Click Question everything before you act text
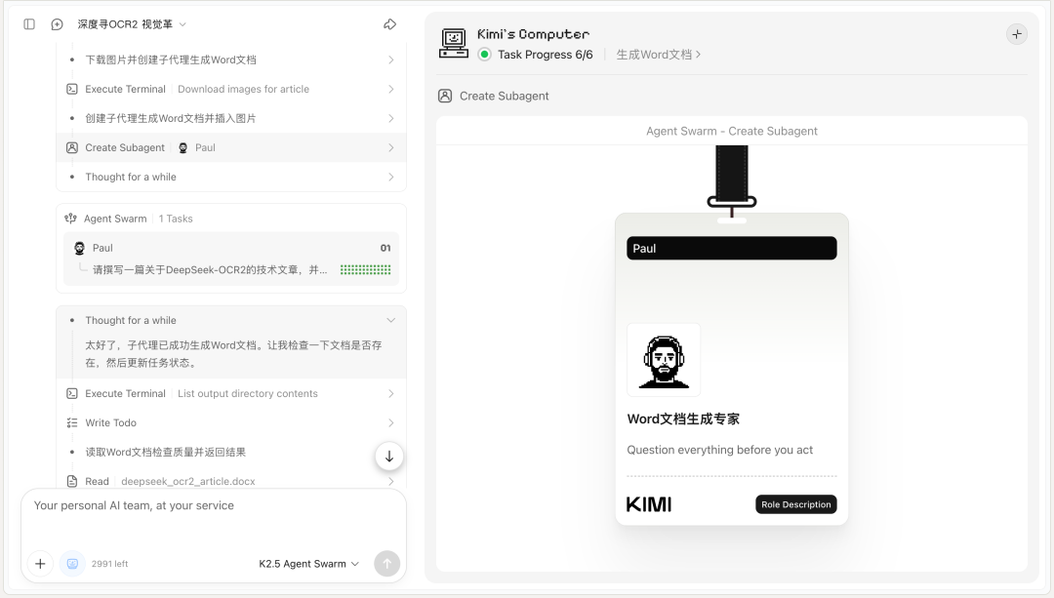Viewport: 1054px width, 598px height. tap(720, 450)
